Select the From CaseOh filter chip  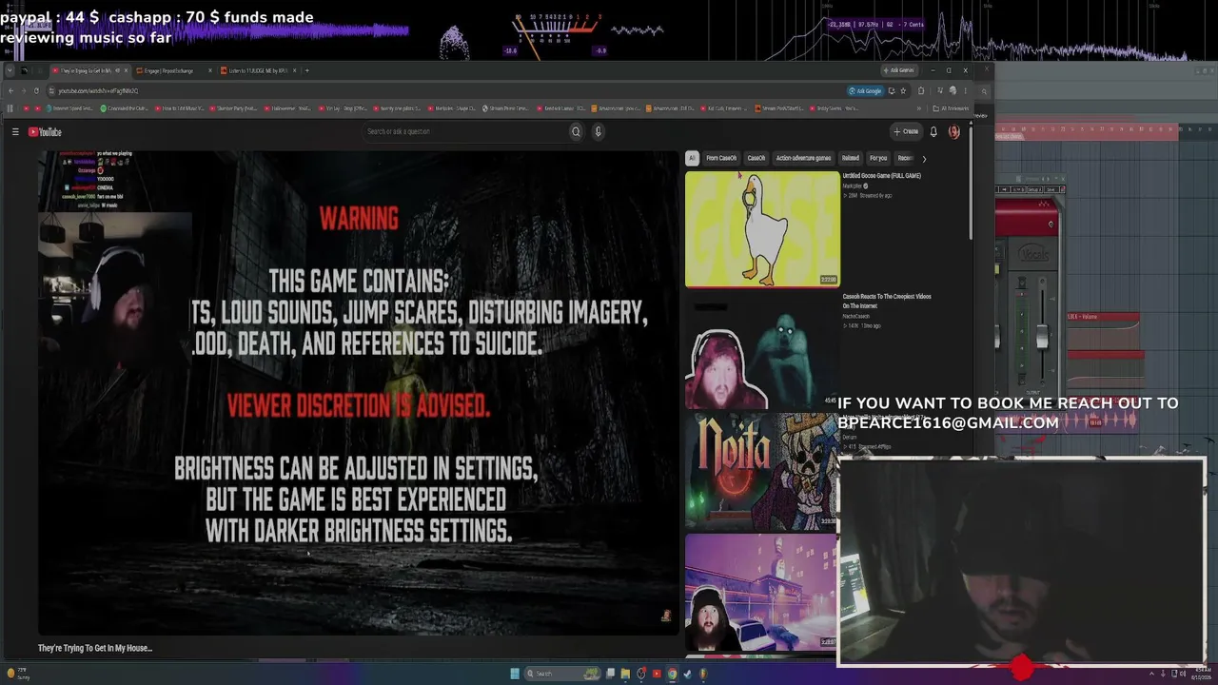point(721,158)
